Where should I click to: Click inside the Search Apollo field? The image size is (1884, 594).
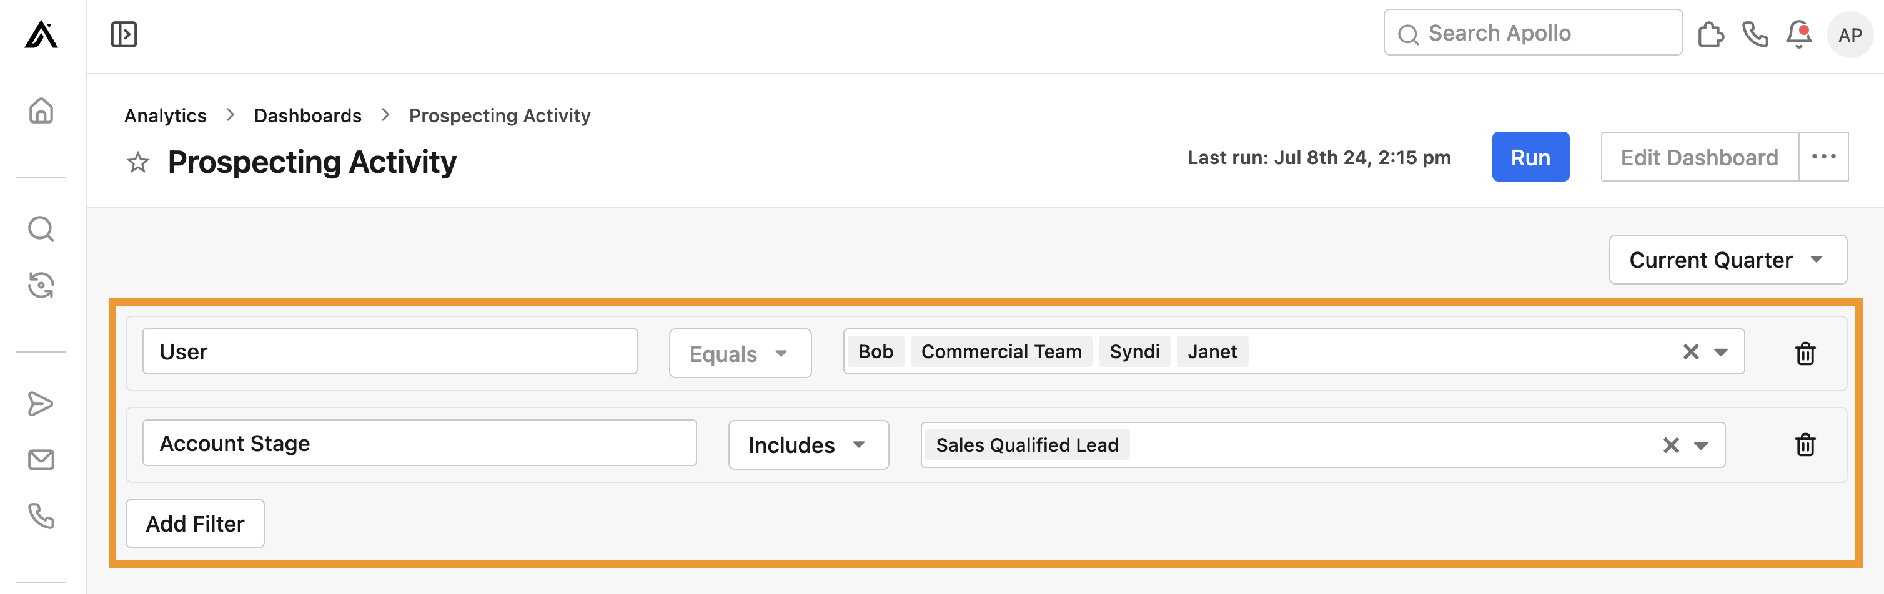point(1532,32)
